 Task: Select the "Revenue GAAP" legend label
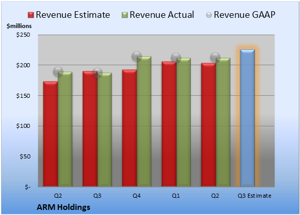244,15
